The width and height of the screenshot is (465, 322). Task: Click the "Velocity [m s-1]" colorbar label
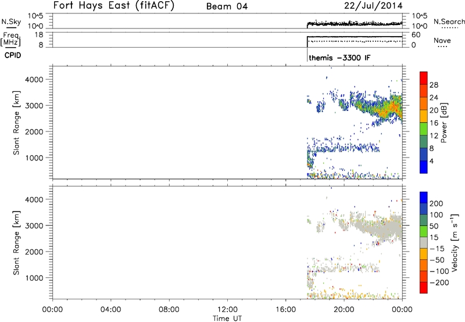pyautogui.click(x=455, y=242)
